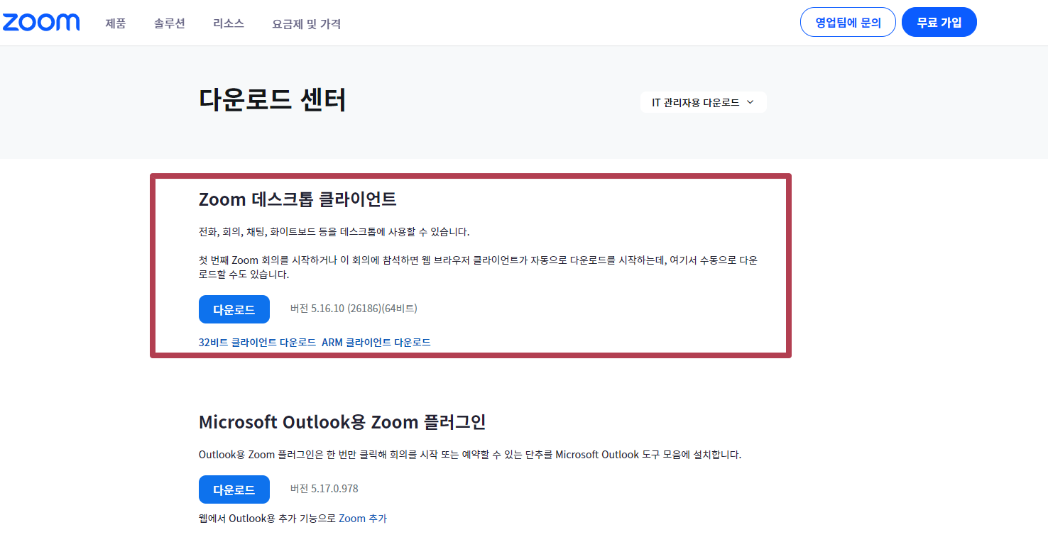Click the Zoom 데스크톱 클라이언트 heading

(x=298, y=199)
